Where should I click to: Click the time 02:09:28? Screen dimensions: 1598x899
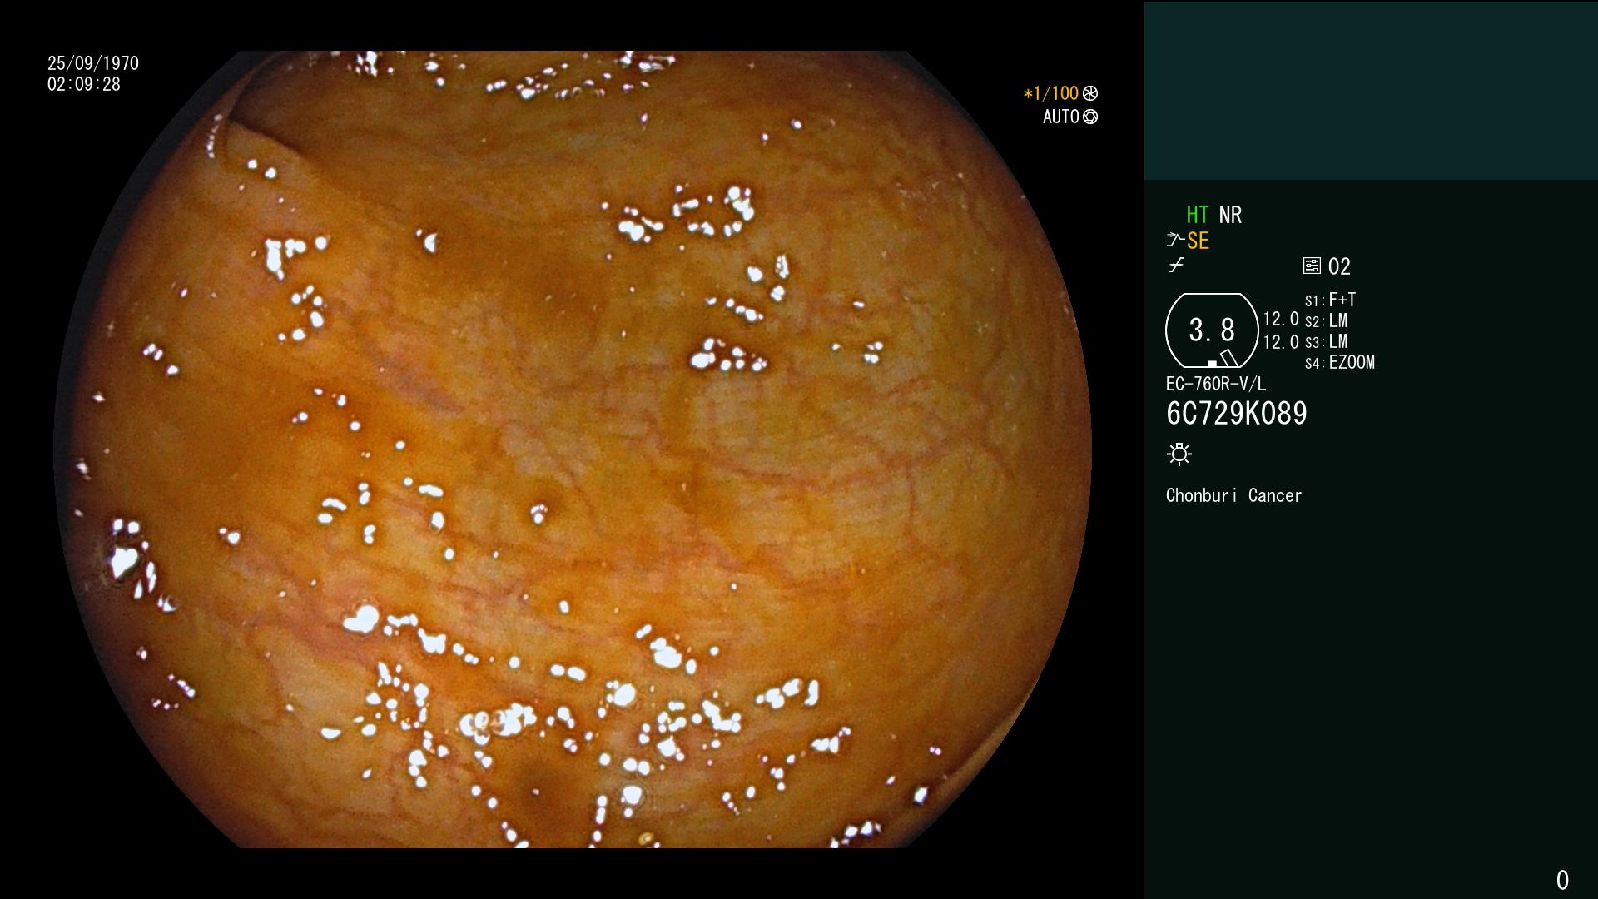[84, 84]
